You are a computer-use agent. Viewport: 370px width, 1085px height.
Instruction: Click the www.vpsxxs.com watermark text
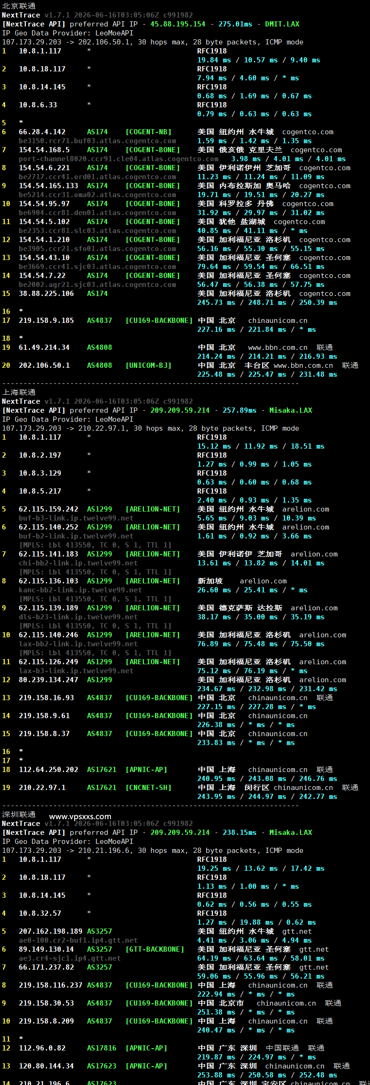[80, 816]
